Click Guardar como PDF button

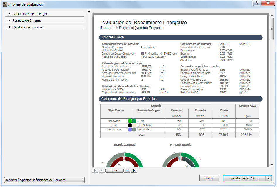tap(244, 178)
